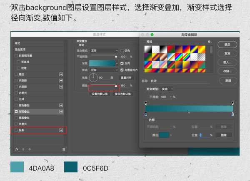The width and height of the screenshot is (250, 181).
Task: Select 外发光 in the styles list
Action: click(x=22, y=124)
